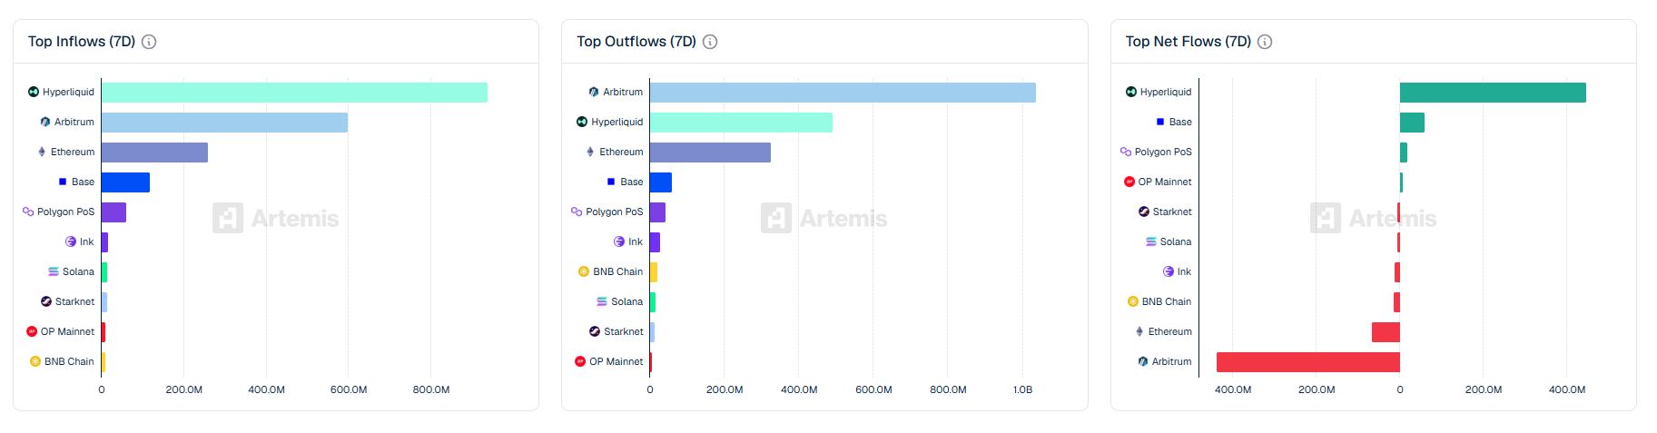Select the green Hyperliquid bar in Net Flows
Viewport: 1657px width, 433px height.
[x=1493, y=93]
